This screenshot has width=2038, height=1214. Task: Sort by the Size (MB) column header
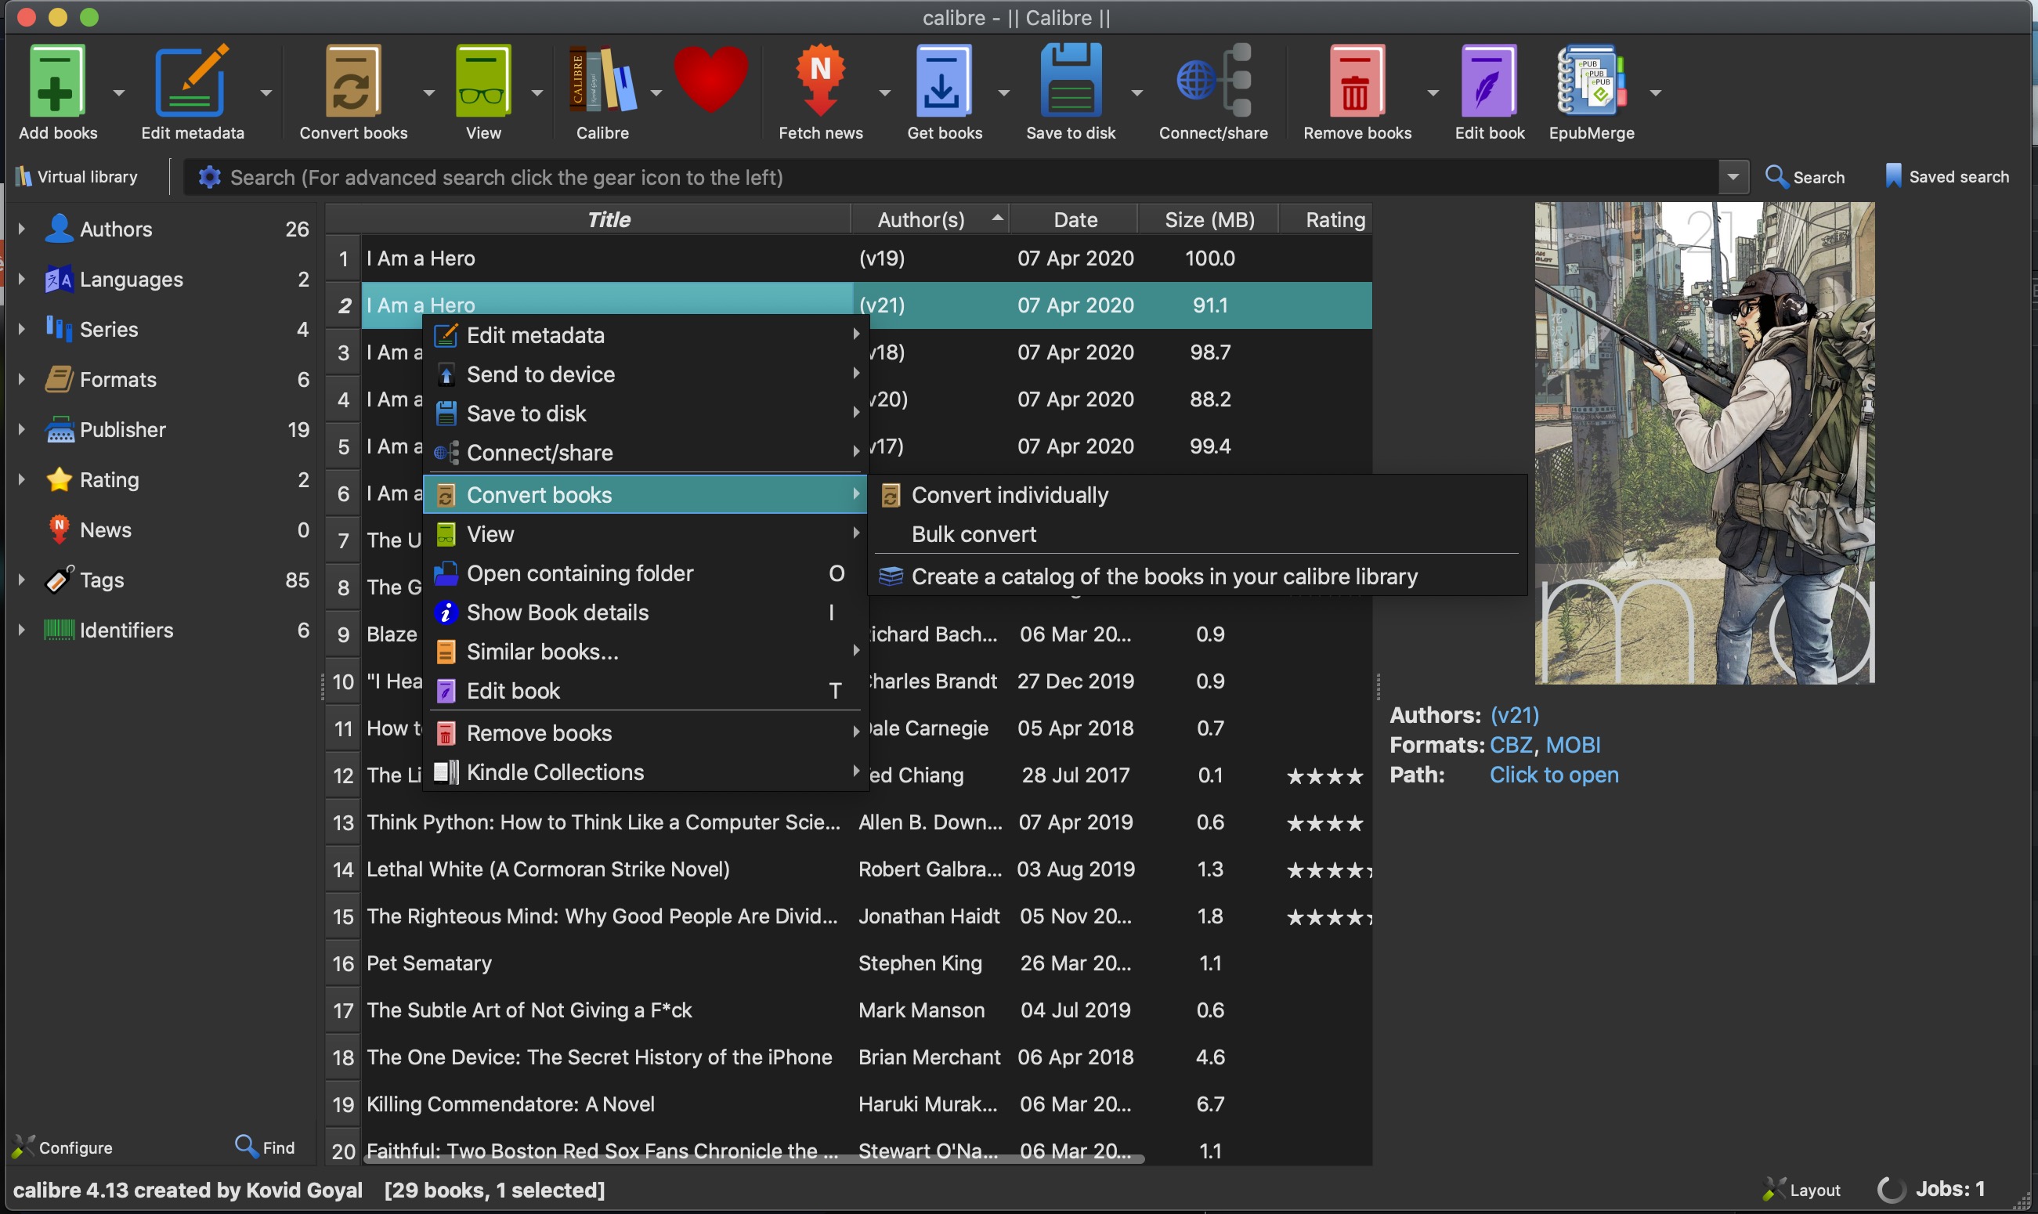[1208, 219]
